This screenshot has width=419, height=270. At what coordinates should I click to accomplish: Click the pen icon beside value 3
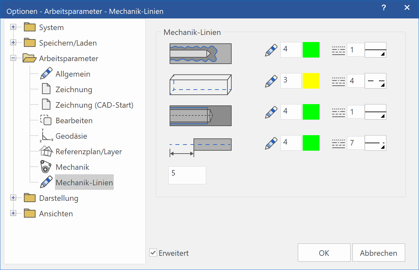(271, 81)
